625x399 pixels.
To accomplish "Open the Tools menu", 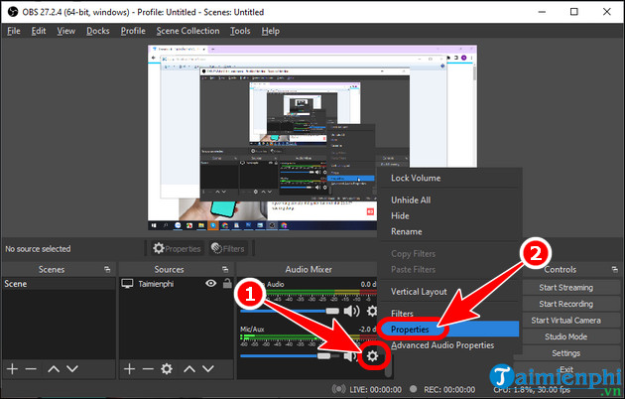I will point(240,31).
